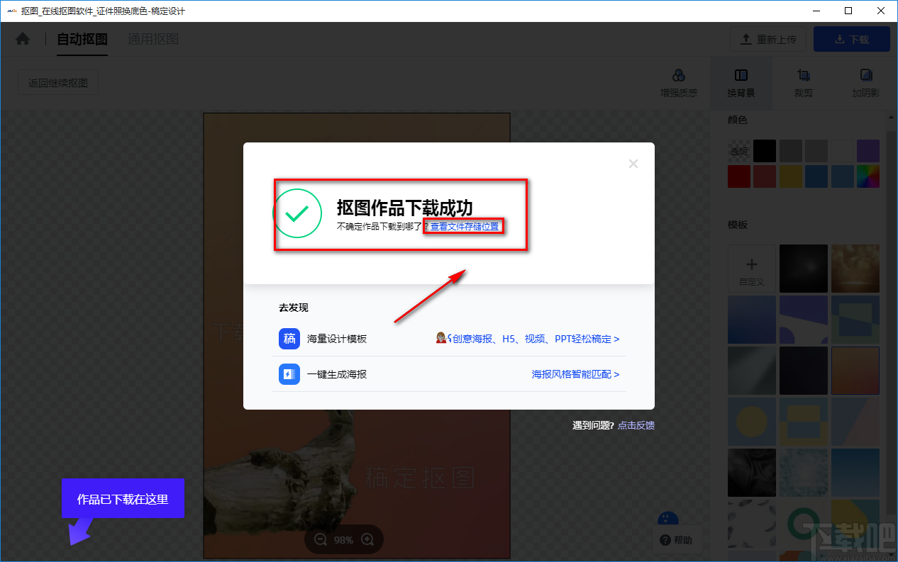Click the home icon
898x562 pixels.
(23, 39)
